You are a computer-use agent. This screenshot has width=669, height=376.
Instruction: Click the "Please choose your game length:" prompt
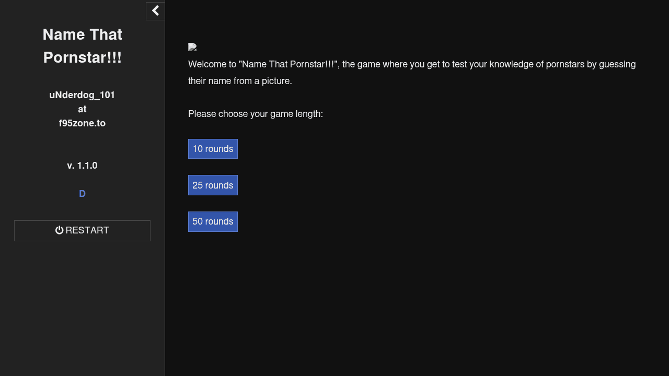[x=256, y=114]
